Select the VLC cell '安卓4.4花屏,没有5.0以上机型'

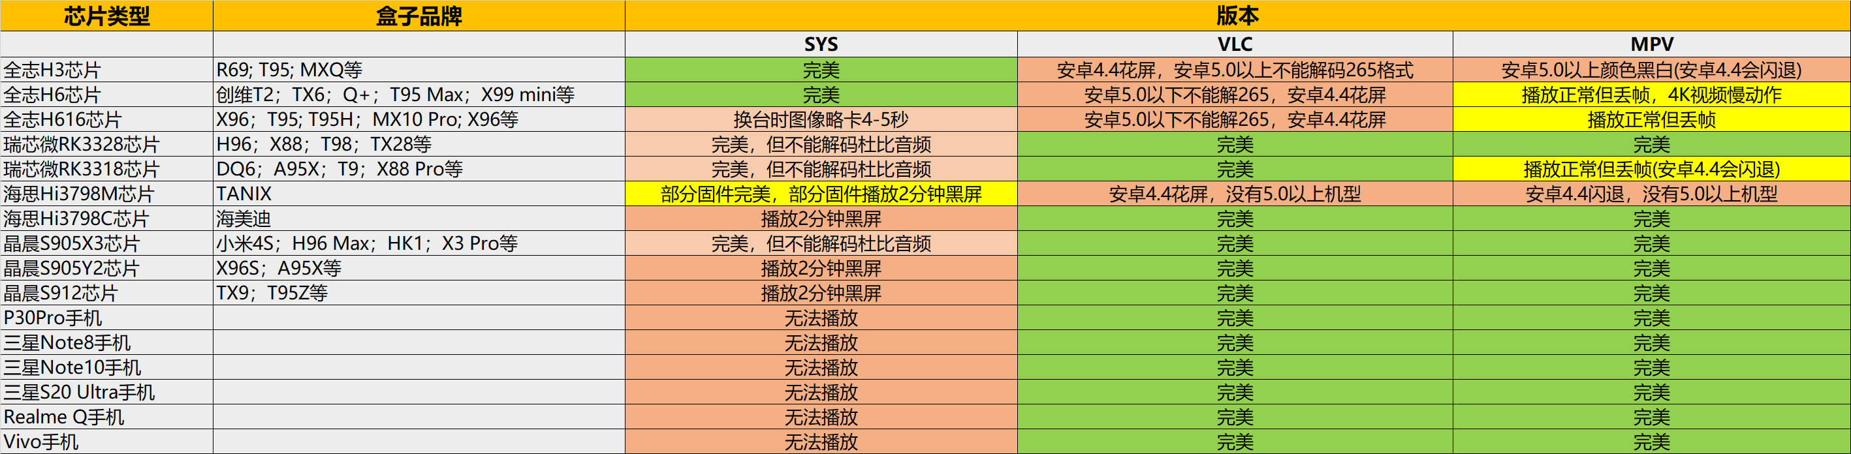[x=1235, y=194]
